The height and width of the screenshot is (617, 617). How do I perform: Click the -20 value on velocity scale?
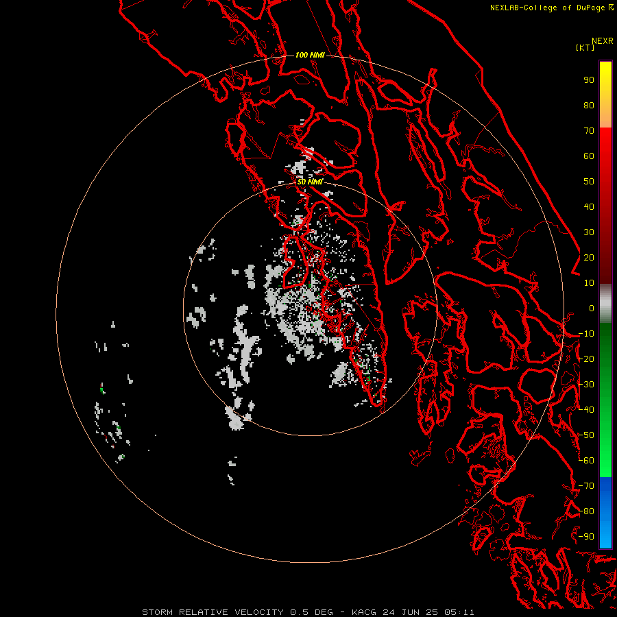[586, 359]
